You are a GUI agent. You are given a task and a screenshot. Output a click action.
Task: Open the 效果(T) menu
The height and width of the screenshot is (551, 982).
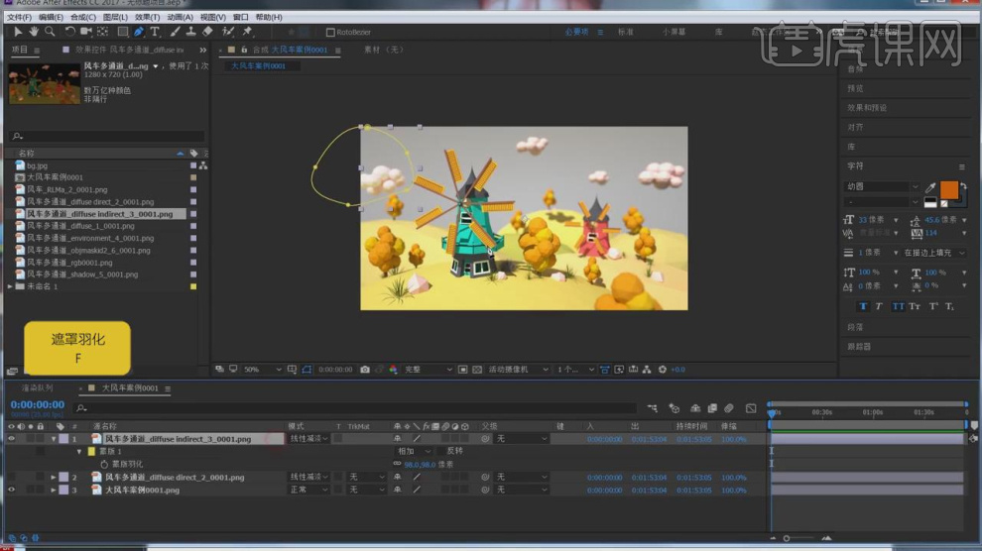pyautogui.click(x=147, y=17)
